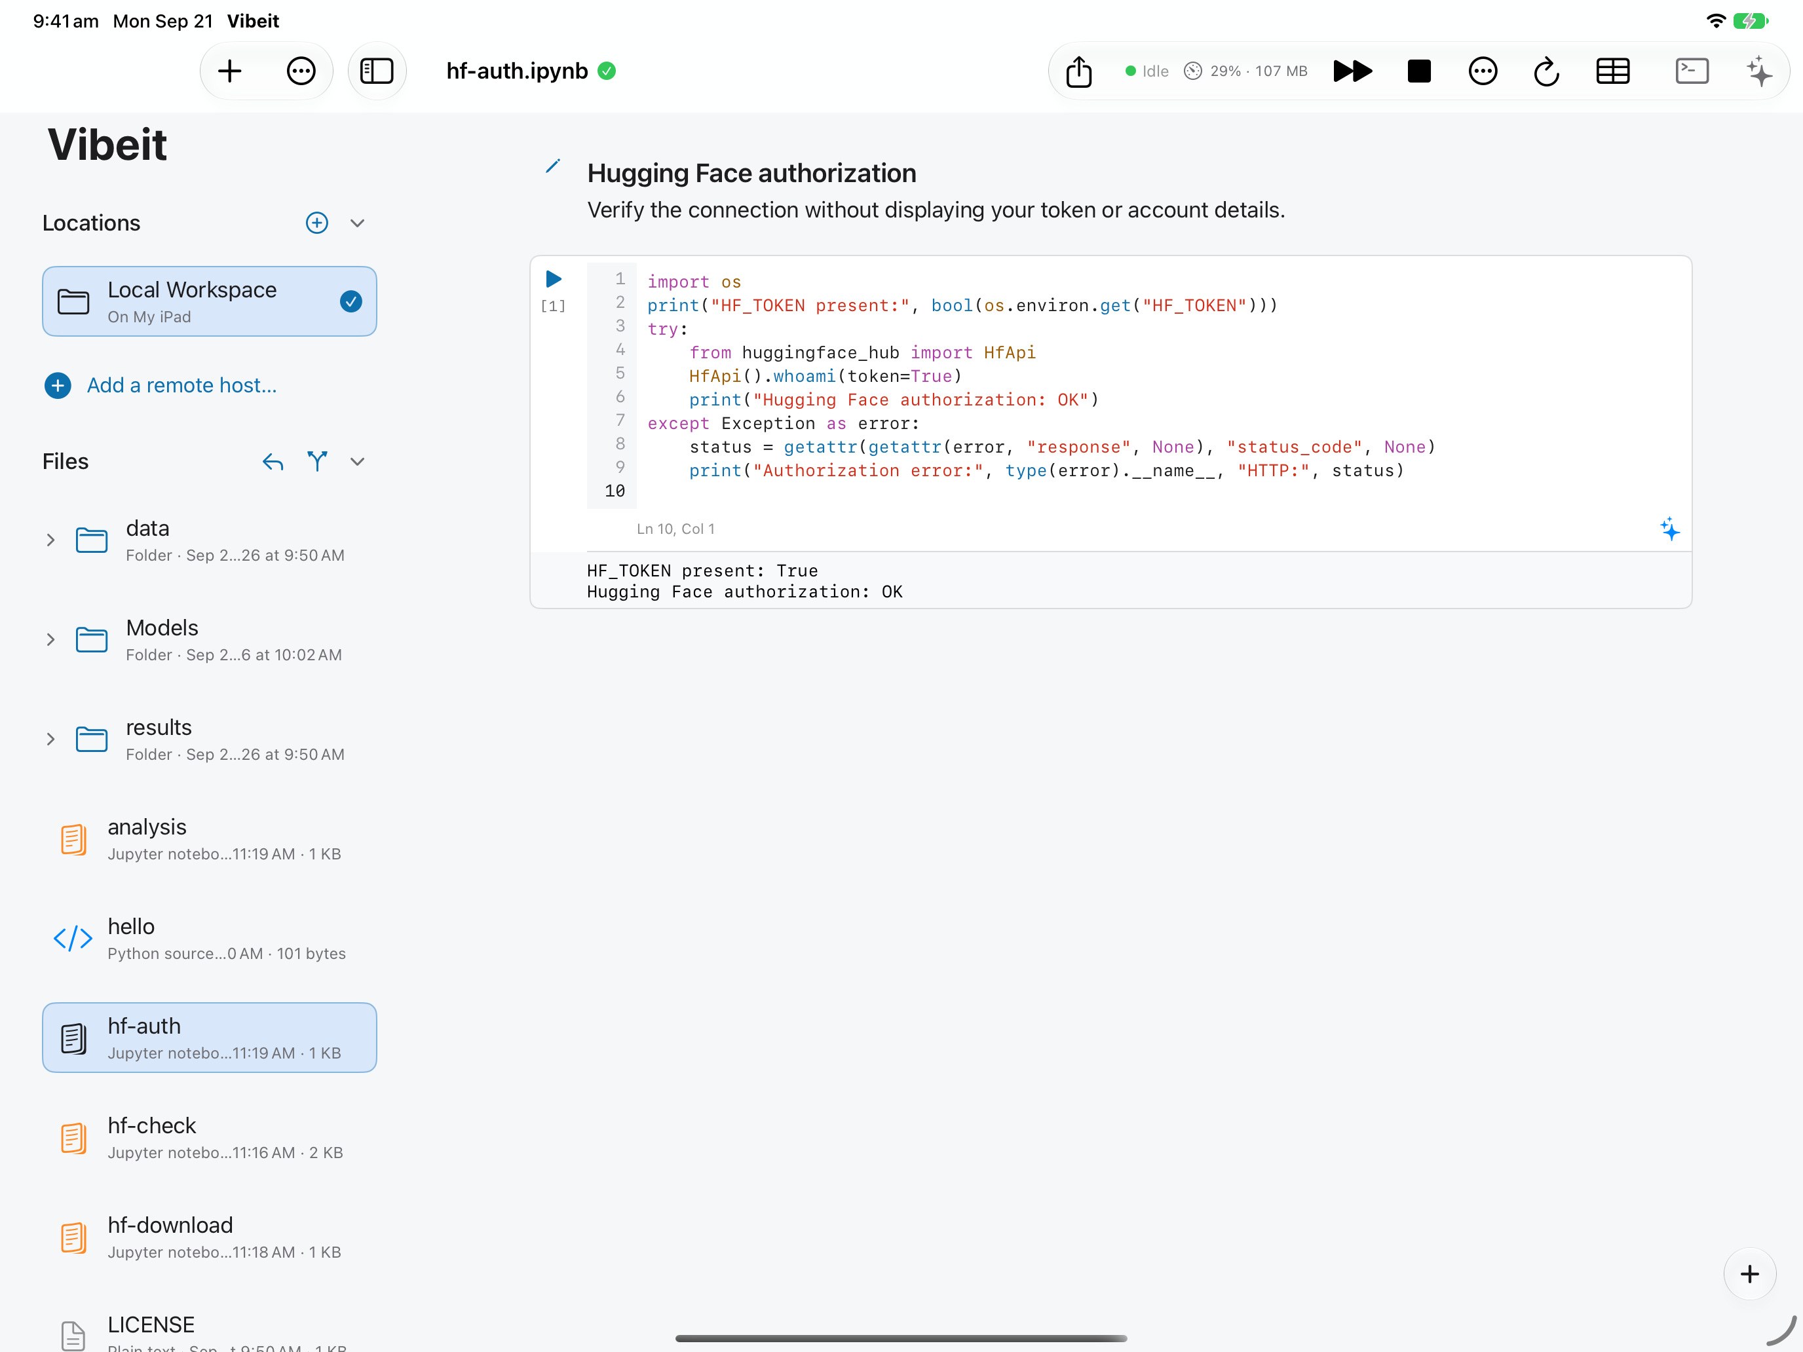
Task: Run the code cell with play icon
Action: coord(554,278)
